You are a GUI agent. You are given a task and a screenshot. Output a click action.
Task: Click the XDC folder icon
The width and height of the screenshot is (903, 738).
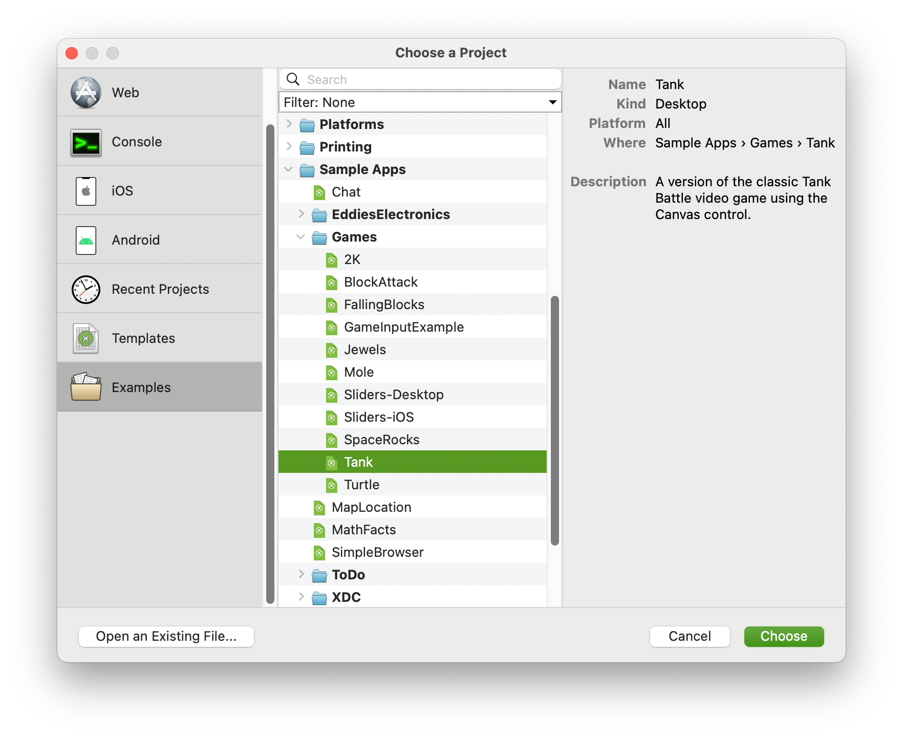[319, 598]
